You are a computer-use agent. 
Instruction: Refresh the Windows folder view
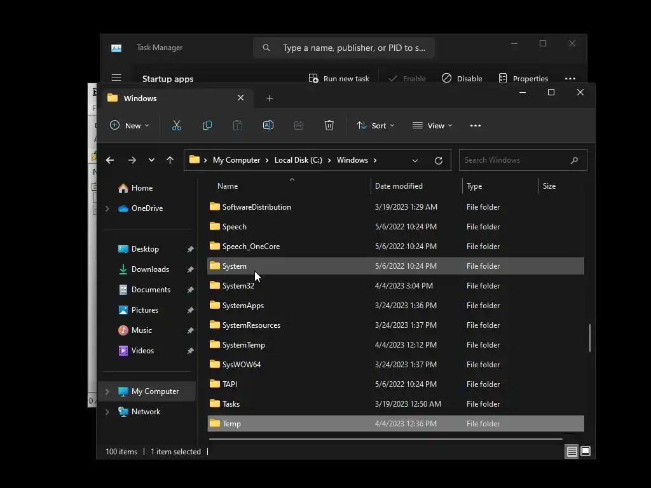click(439, 161)
